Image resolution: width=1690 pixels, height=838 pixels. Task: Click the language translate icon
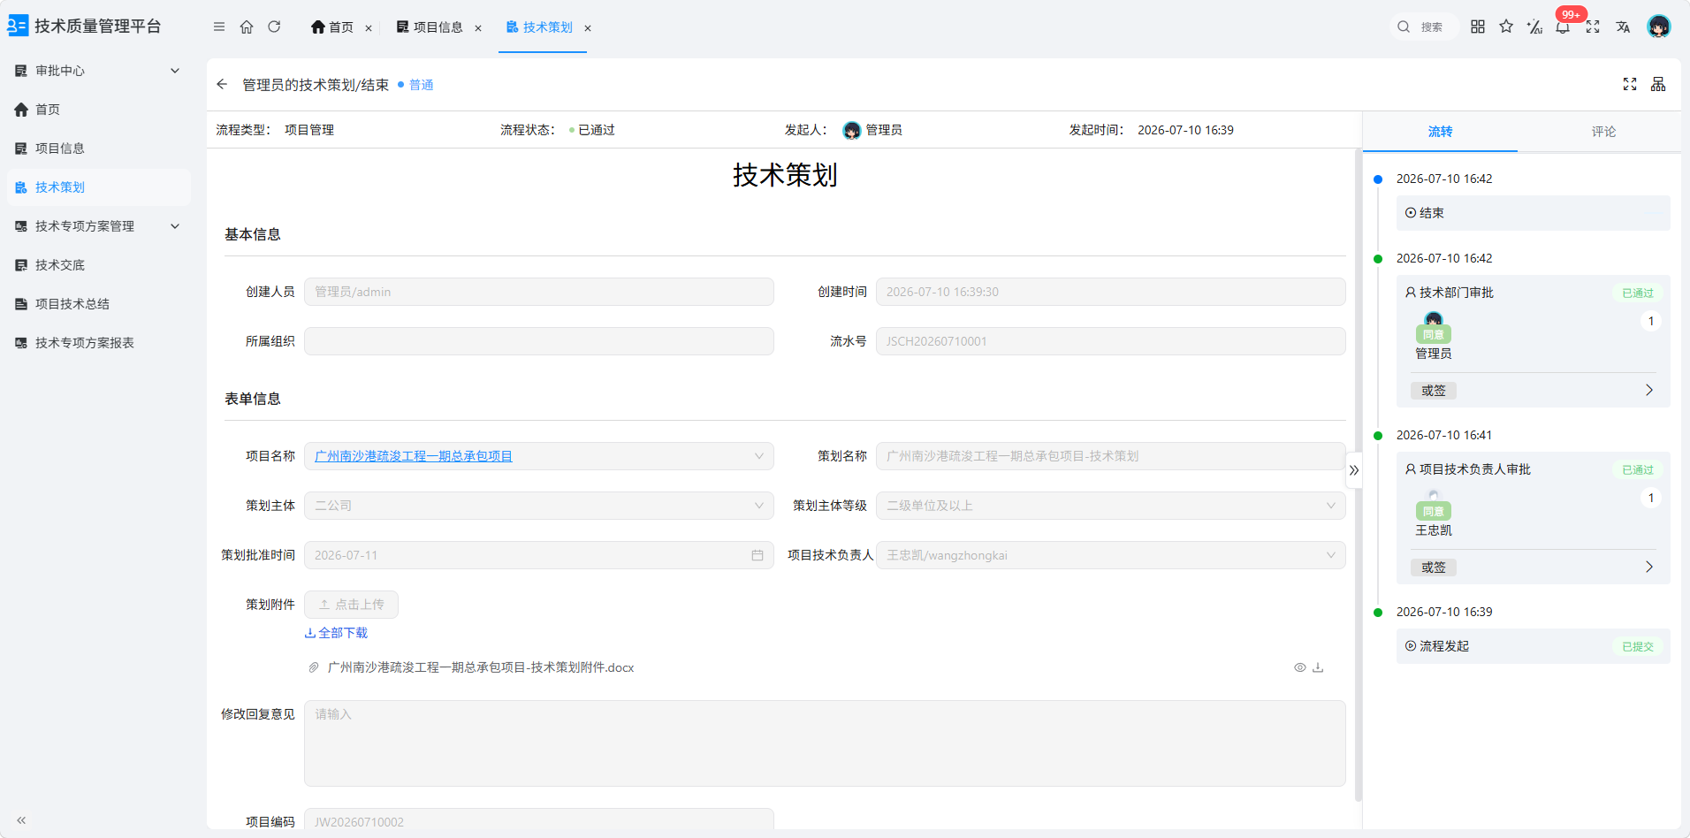(x=1623, y=27)
